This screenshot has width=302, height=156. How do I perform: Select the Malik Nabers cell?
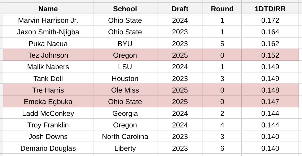tap(48, 67)
